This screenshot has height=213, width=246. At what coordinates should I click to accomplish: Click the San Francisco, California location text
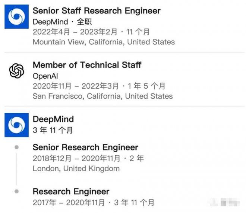tap(102, 96)
